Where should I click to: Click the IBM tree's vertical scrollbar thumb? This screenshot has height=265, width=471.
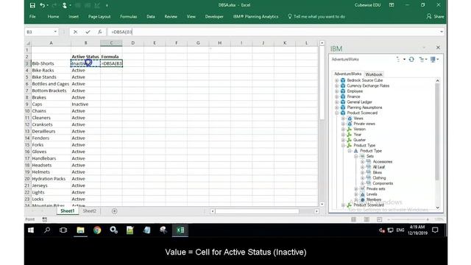(437, 132)
